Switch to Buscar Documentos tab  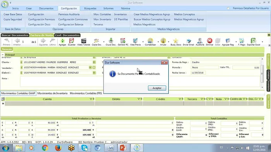point(15,35)
